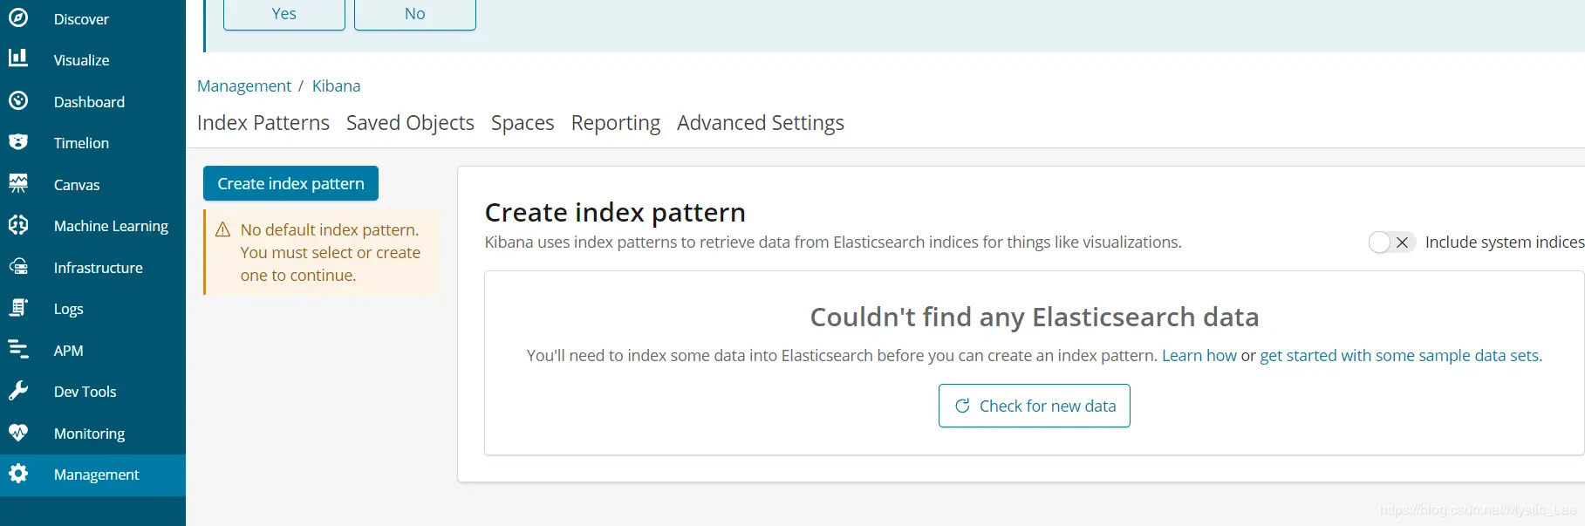Image resolution: width=1585 pixels, height=526 pixels.
Task: Click the Include system indices label
Action: pos(1505,243)
